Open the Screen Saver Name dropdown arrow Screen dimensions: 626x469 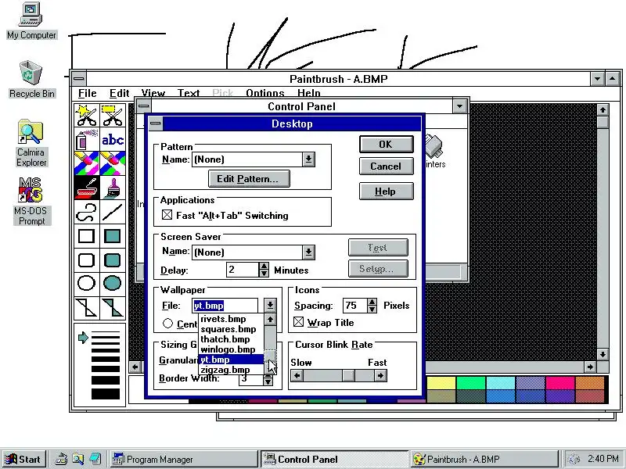(308, 252)
